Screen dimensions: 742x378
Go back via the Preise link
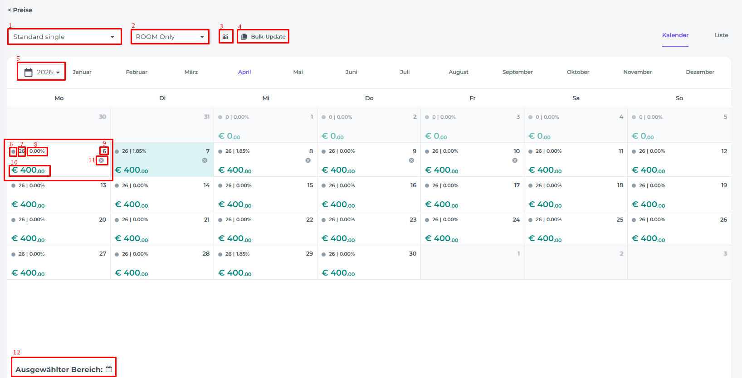tap(20, 10)
